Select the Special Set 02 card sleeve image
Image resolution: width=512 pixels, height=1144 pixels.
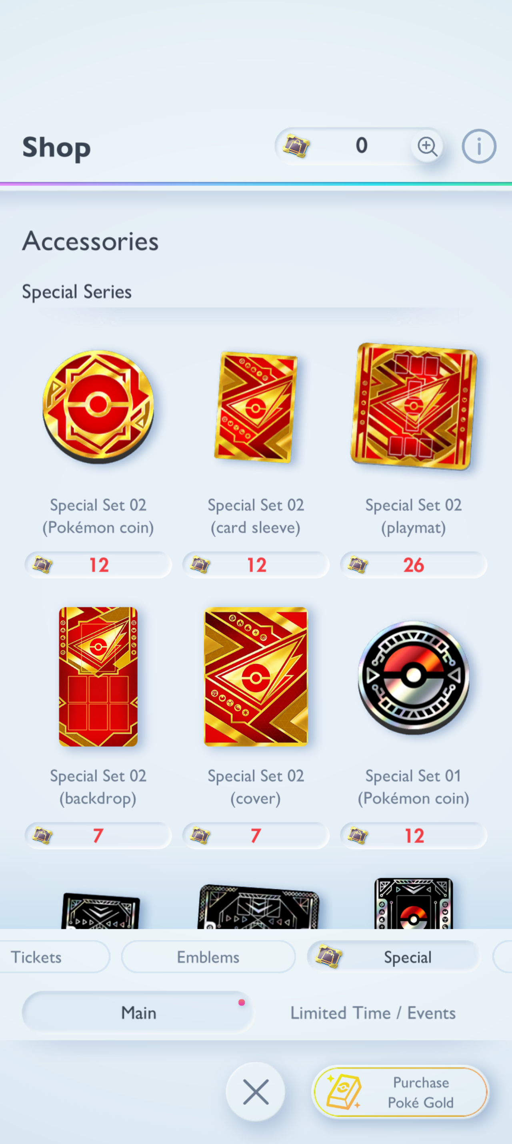tap(256, 407)
